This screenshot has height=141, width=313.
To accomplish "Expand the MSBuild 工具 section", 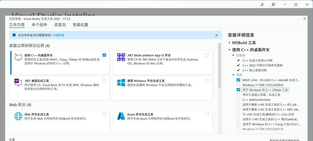I will pyautogui.click(x=229, y=43).
